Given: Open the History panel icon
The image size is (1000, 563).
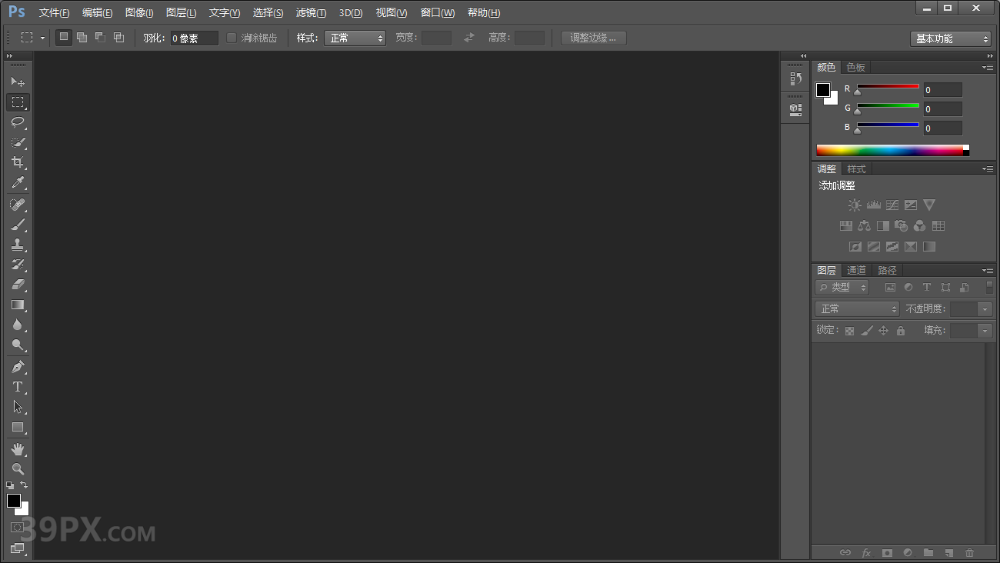Looking at the screenshot, I should point(795,78).
